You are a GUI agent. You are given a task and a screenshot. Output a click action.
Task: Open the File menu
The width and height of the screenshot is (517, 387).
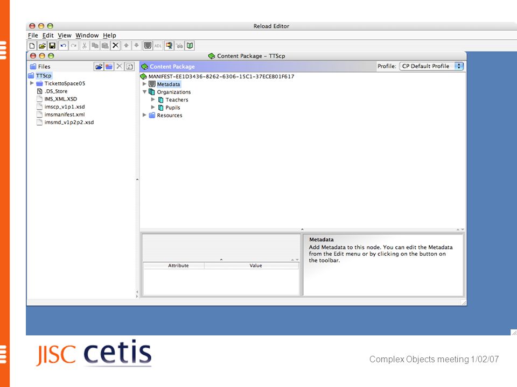click(33, 35)
